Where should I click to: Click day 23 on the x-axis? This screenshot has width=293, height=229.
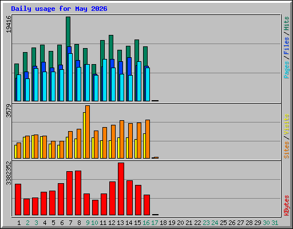point(206,223)
